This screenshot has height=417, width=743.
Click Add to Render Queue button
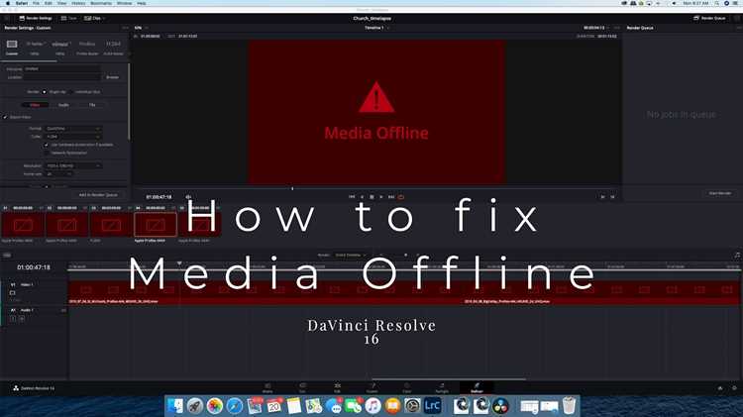pyautogui.click(x=98, y=195)
